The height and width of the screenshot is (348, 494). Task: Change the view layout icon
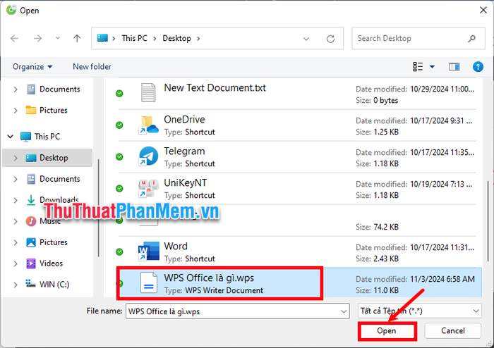pos(418,67)
